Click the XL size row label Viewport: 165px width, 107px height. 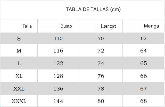point(19,76)
